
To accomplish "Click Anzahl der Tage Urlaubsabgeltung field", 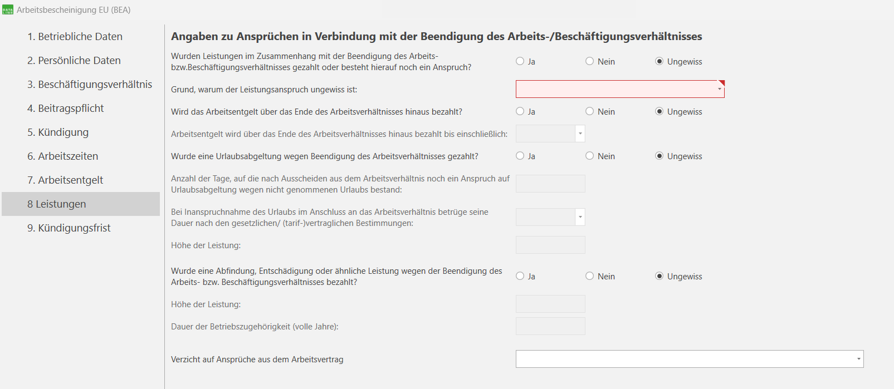I will [550, 184].
